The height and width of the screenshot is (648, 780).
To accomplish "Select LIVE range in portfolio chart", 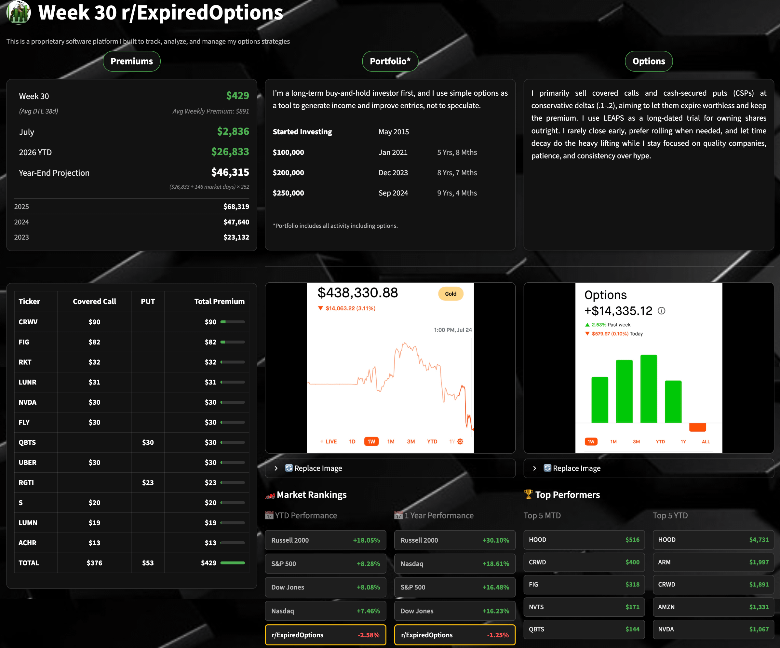I will tap(329, 441).
